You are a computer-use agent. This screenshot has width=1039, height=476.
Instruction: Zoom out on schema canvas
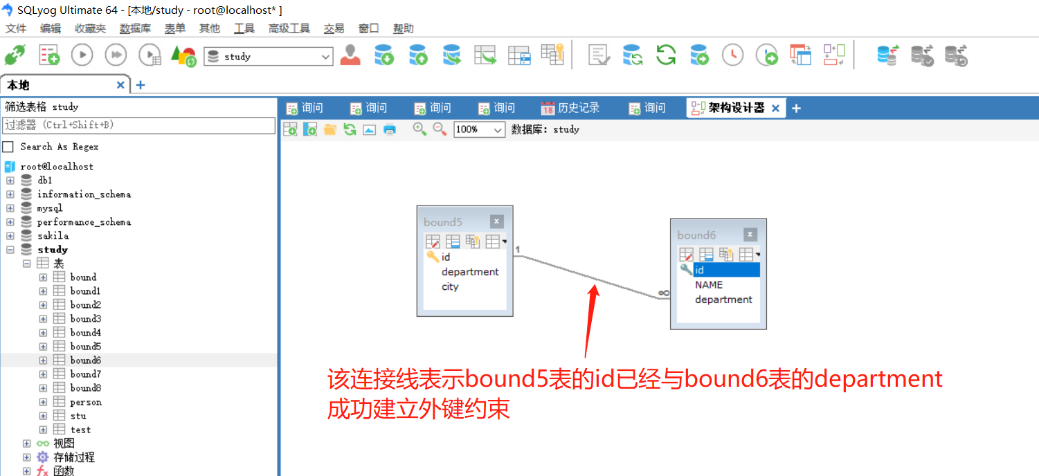(x=440, y=129)
